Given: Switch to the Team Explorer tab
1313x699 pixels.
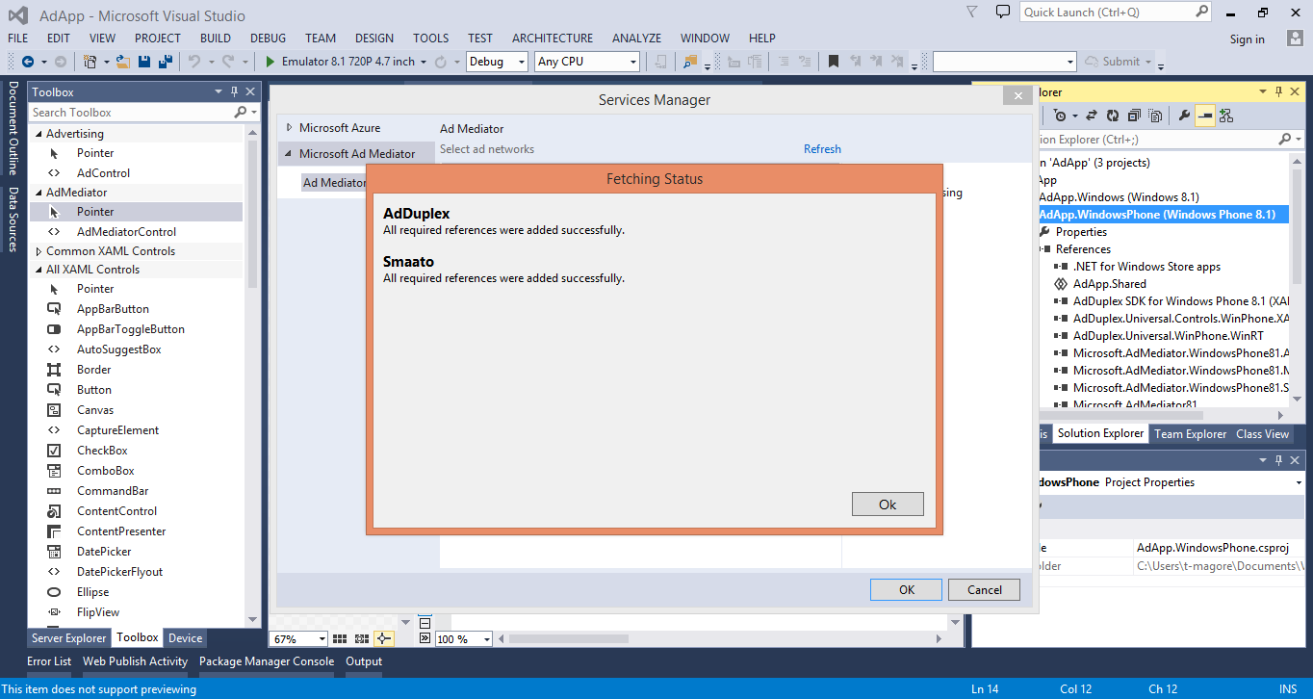Looking at the screenshot, I should click(x=1191, y=434).
